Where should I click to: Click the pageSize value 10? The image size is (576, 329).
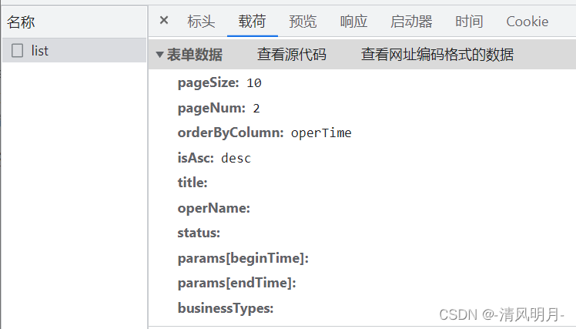coord(254,83)
